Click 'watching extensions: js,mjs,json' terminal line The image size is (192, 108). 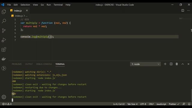point(39,75)
